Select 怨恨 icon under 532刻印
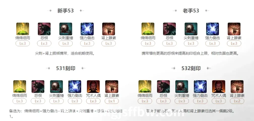254x121 pixels. point(163,87)
